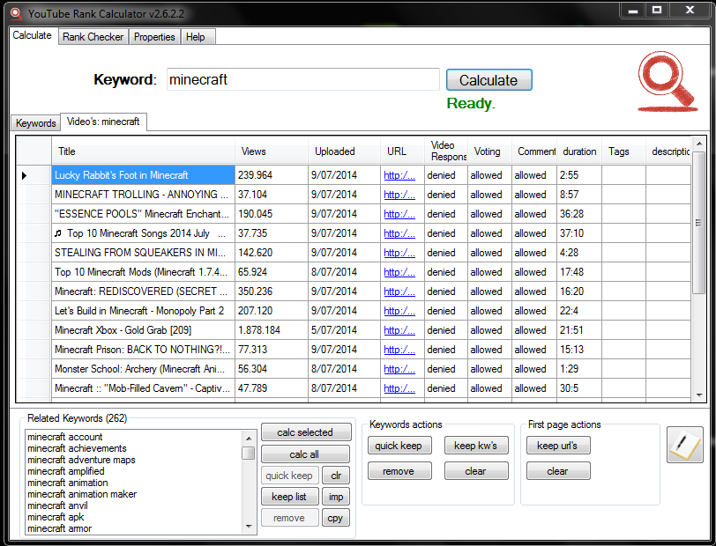Screen dimensions: 716x546
Task: Select minecraft amplified keyword
Action: [x=66, y=471]
